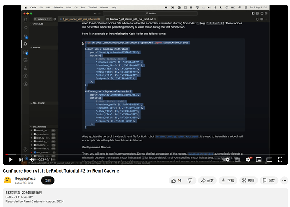290x207 pixels.
Task: Click the dislike thumbs-down icon
Action: coord(190,181)
